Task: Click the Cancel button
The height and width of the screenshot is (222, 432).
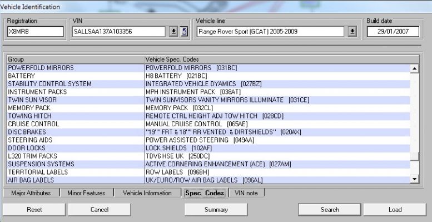Action: click(x=100, y=210)
